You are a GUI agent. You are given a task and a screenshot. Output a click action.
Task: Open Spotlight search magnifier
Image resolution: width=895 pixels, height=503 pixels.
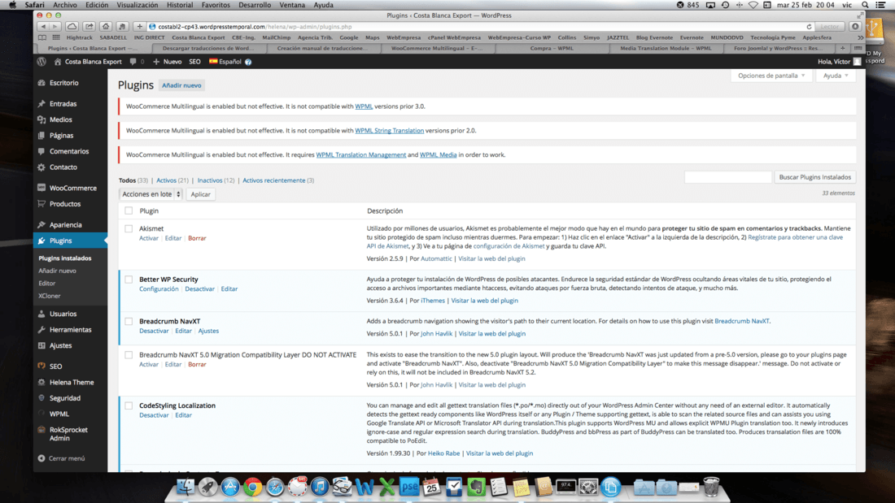tap(866, 5)
